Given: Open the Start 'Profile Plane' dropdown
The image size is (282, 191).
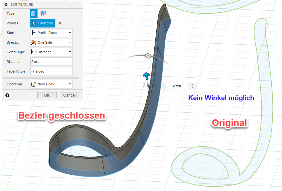Looking at the screenshot, I should [52, 33].
